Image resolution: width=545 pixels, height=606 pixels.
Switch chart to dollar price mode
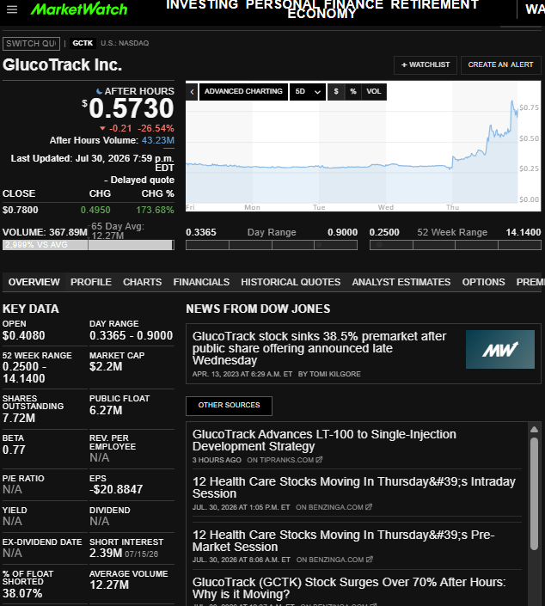336,92
